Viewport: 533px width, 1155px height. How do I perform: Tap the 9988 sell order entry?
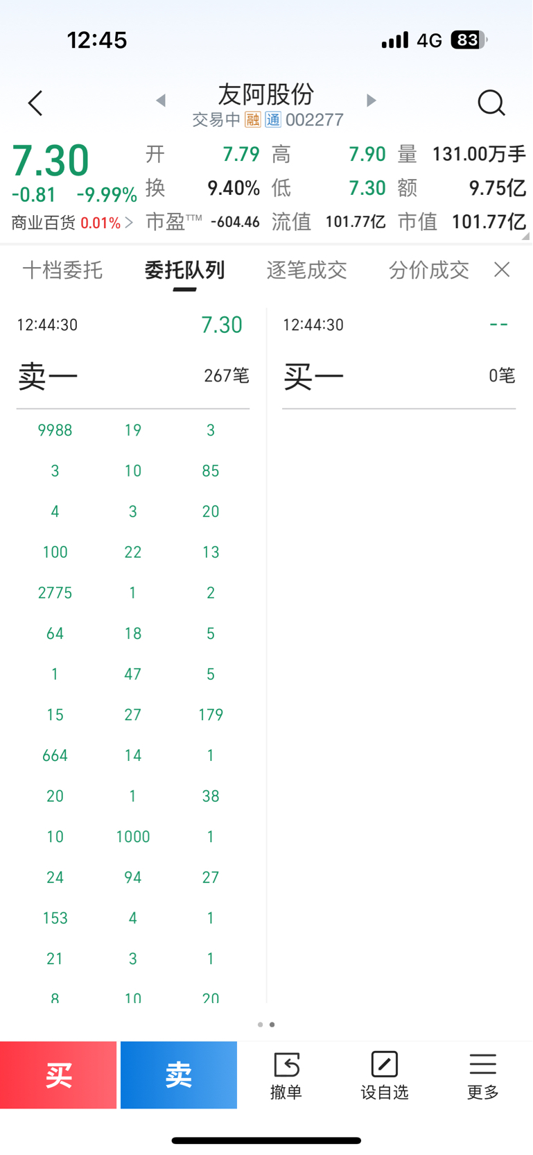click(55, 430)
